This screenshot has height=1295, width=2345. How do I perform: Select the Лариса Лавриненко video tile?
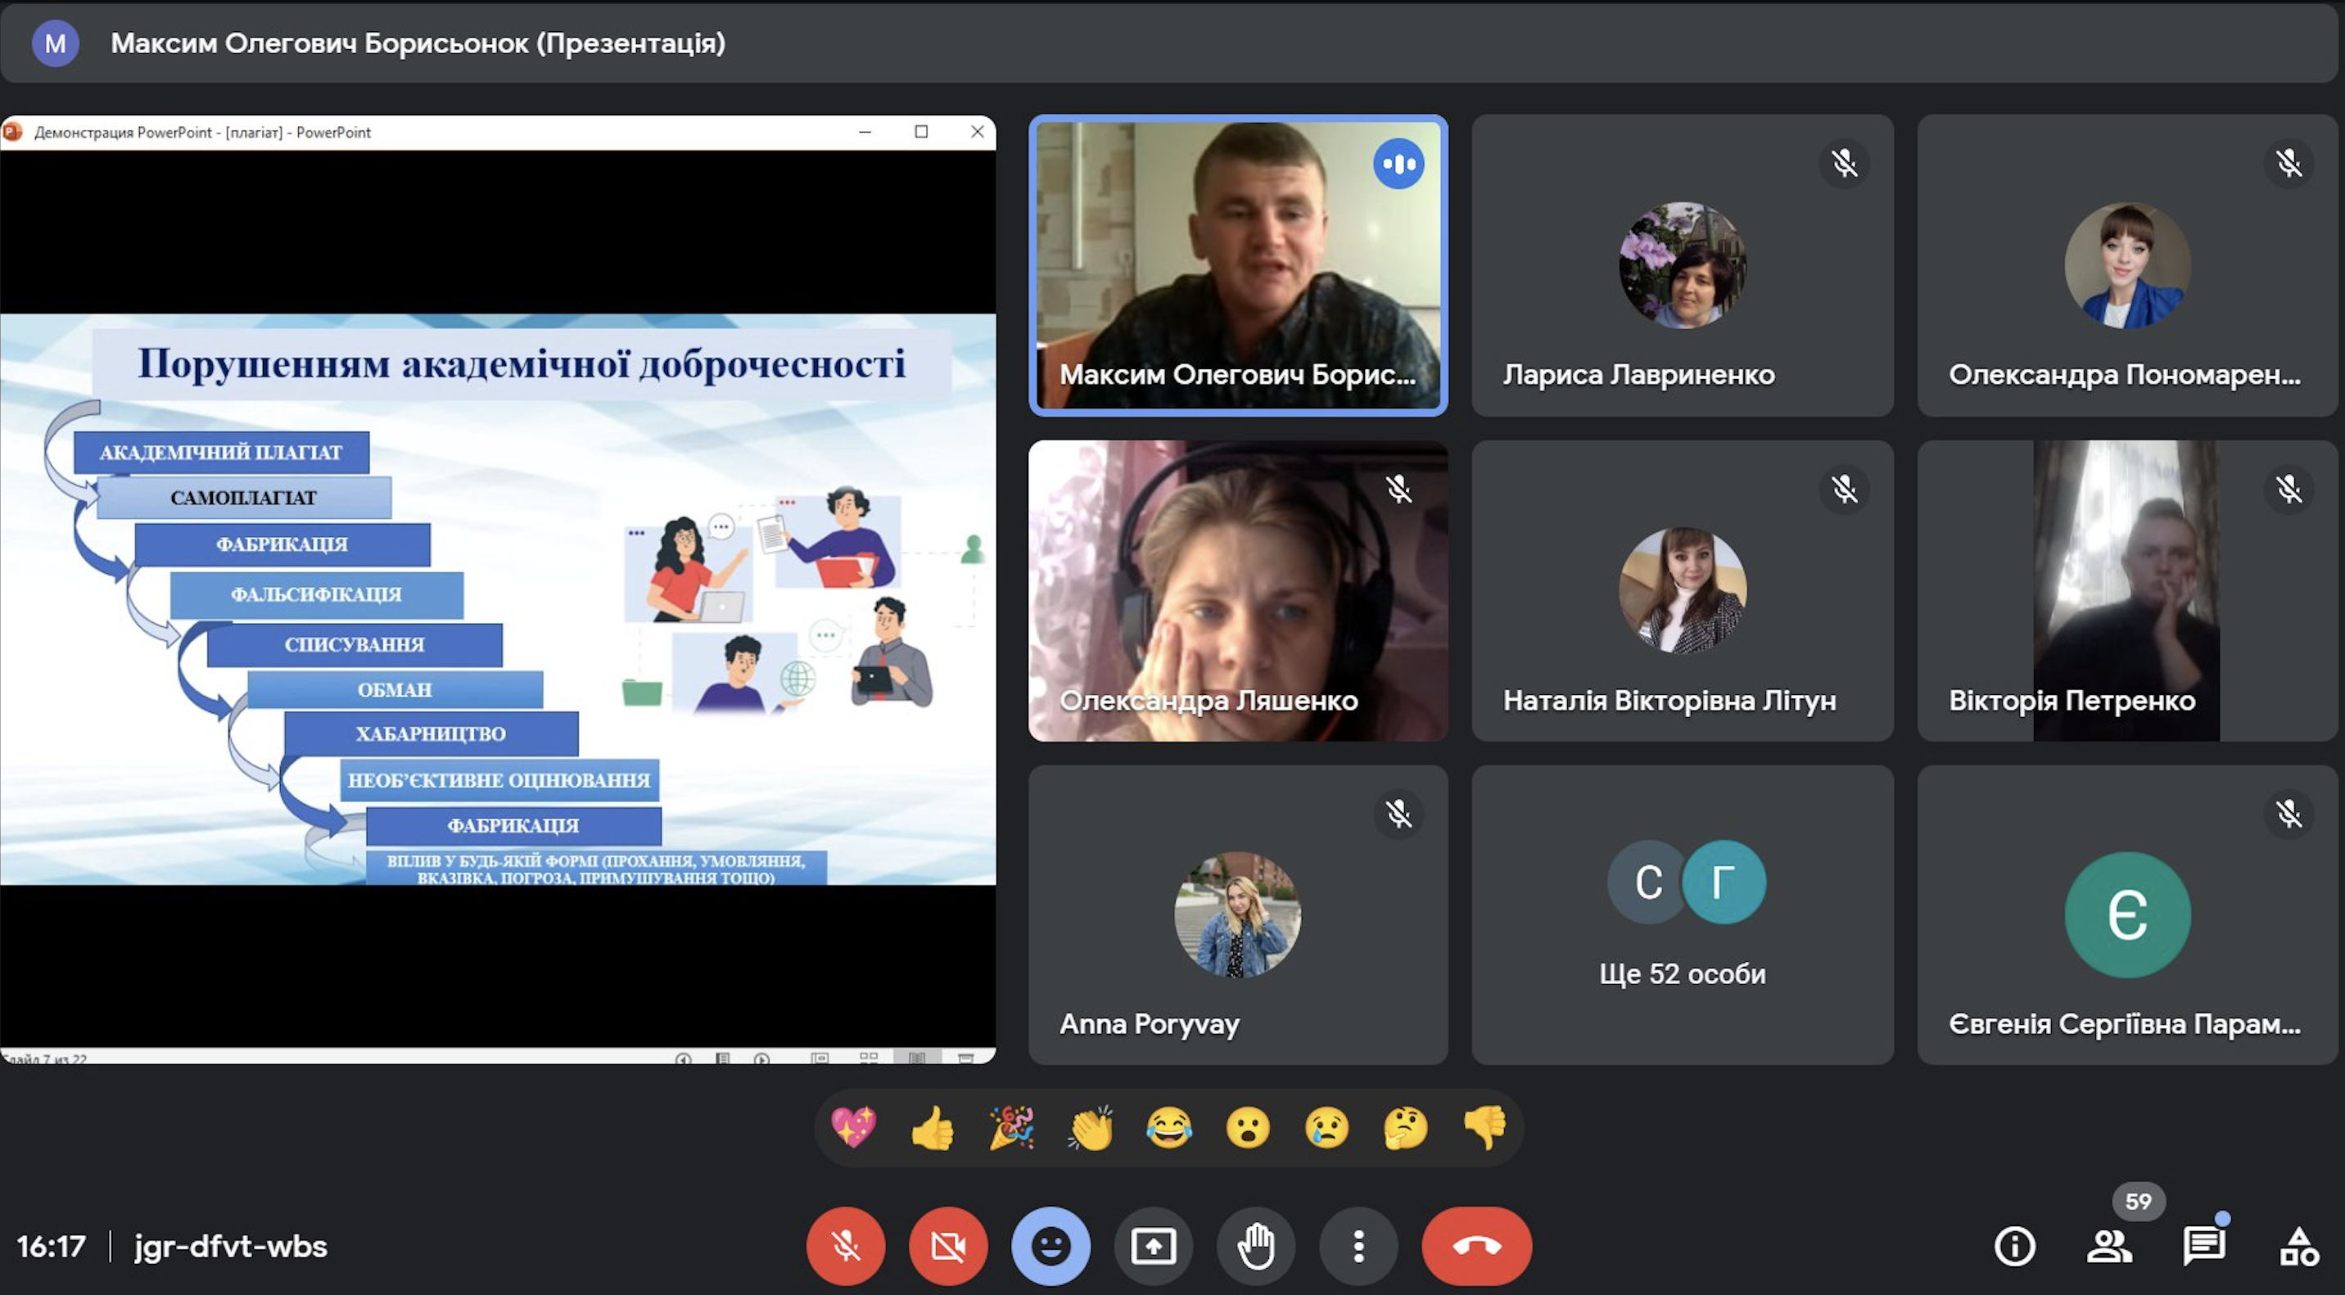1683,266
